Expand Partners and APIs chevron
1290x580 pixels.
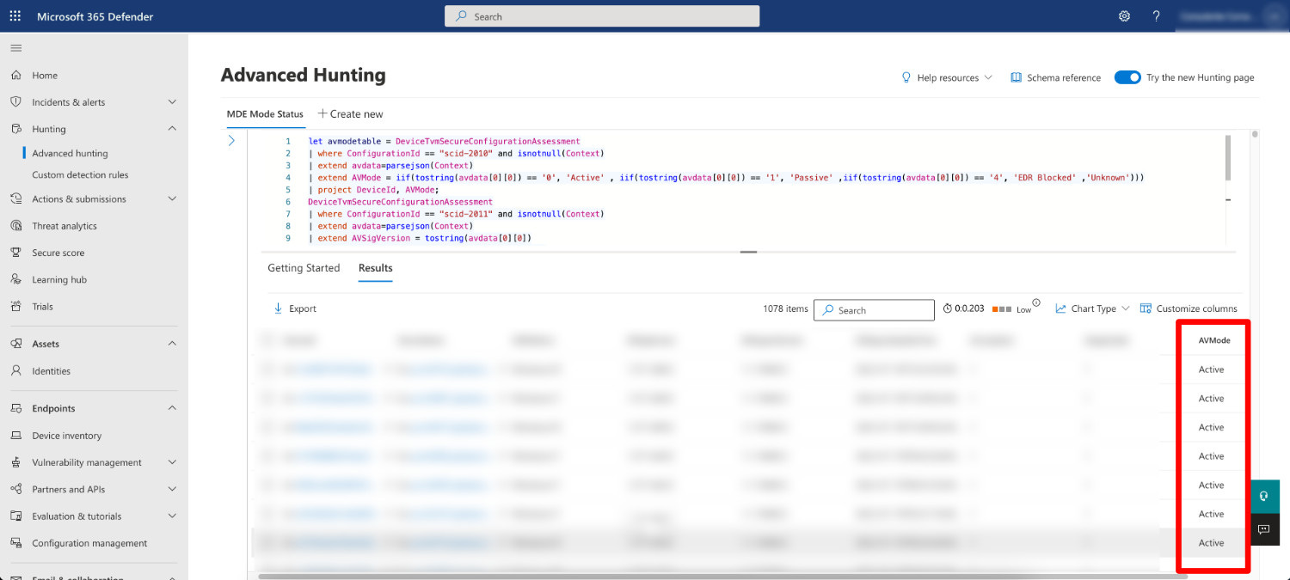coord(172,489)
